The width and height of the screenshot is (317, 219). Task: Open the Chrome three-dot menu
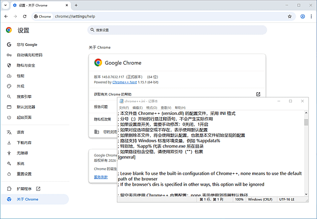[x=312, y=16]
